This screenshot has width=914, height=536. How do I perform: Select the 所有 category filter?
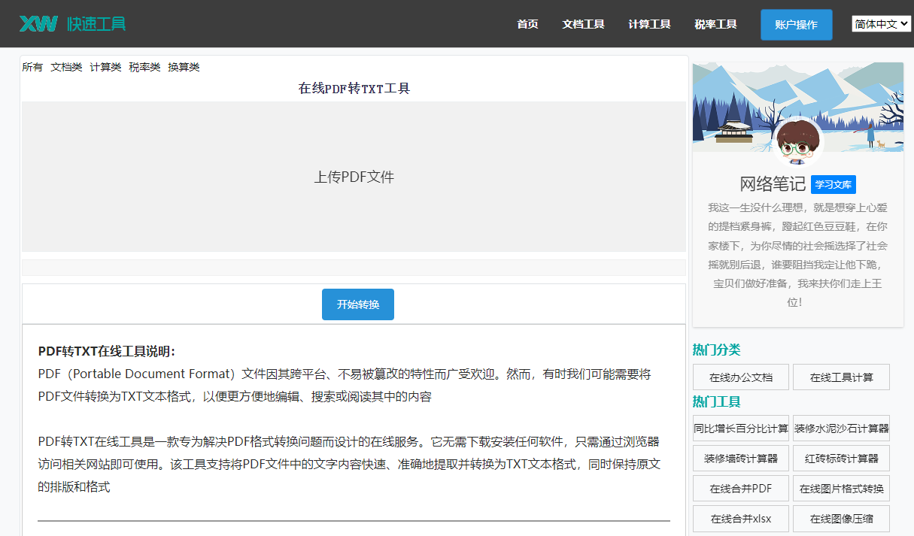click(32, 67)
